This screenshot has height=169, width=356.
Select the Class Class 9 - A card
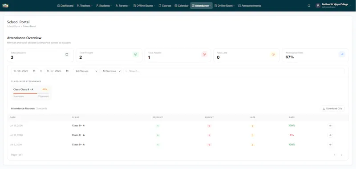coord(31,93)
